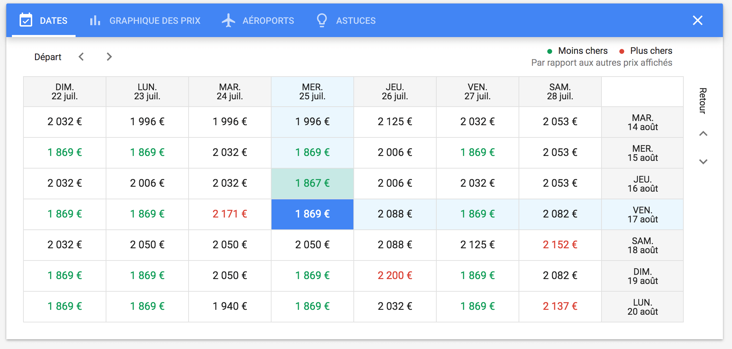Click the VEN. 17 août return row header
732x349 pixels.
click(x=642, y=214)
